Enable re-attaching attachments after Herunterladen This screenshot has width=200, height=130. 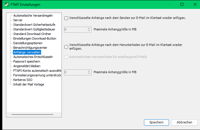coord(66,47)
